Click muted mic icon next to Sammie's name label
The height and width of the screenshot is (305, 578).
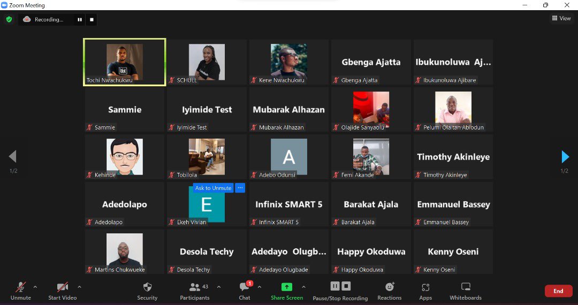click(x=89, y=127)
